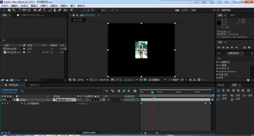Select the Zoom magnifier tool

[14, 10]
